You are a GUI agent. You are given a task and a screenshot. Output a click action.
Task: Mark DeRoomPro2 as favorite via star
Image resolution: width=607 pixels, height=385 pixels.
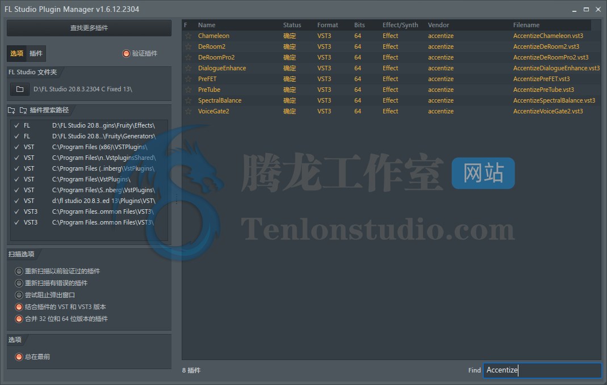[x=188, y=58]
